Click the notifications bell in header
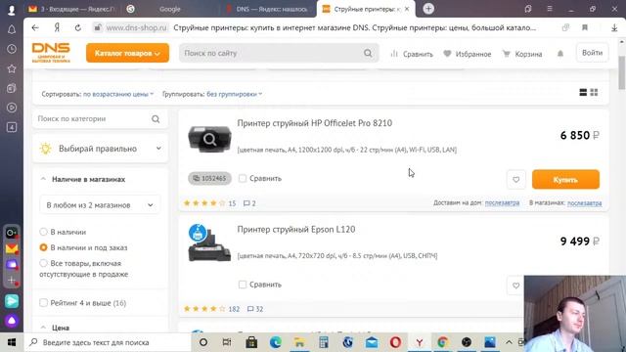Screen dimensions: 626x352 (x=560, y=54)
